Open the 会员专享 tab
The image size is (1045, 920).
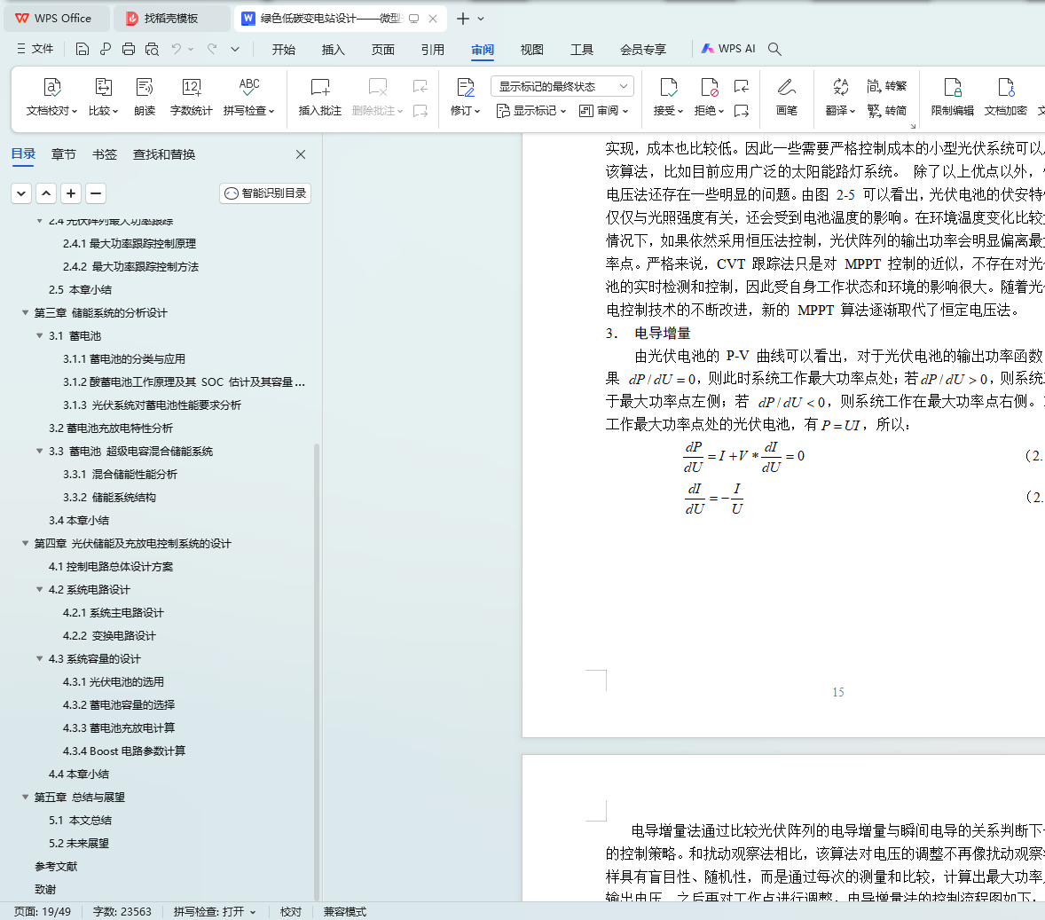[x=642, y=50]
